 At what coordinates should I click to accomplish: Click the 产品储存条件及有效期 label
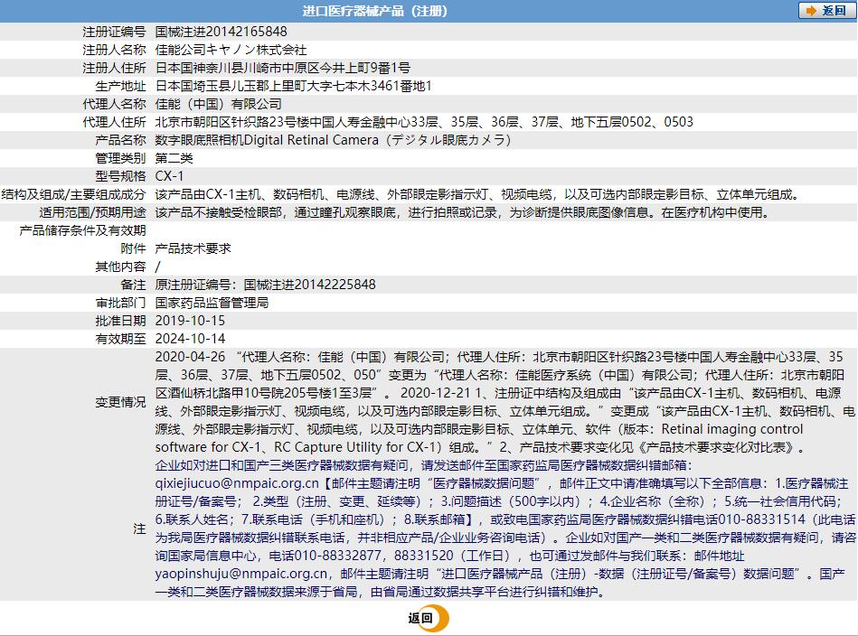[82, 230]
